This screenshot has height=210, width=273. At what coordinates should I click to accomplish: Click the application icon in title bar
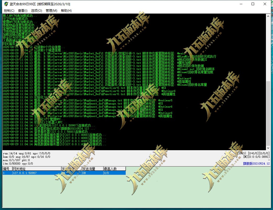[x=6, y=4]
